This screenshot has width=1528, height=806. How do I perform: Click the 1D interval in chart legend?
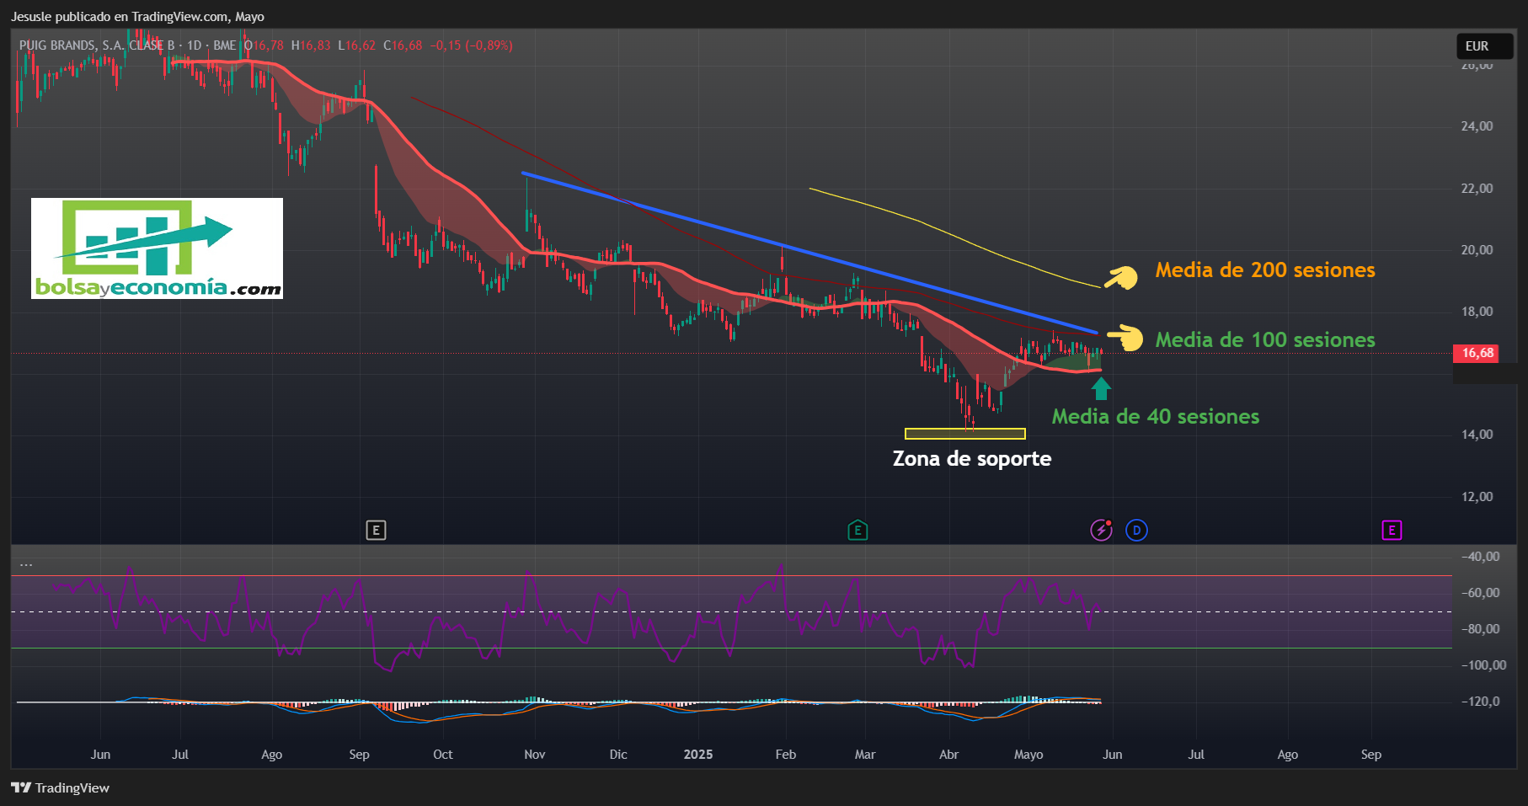tap(194, 45)
